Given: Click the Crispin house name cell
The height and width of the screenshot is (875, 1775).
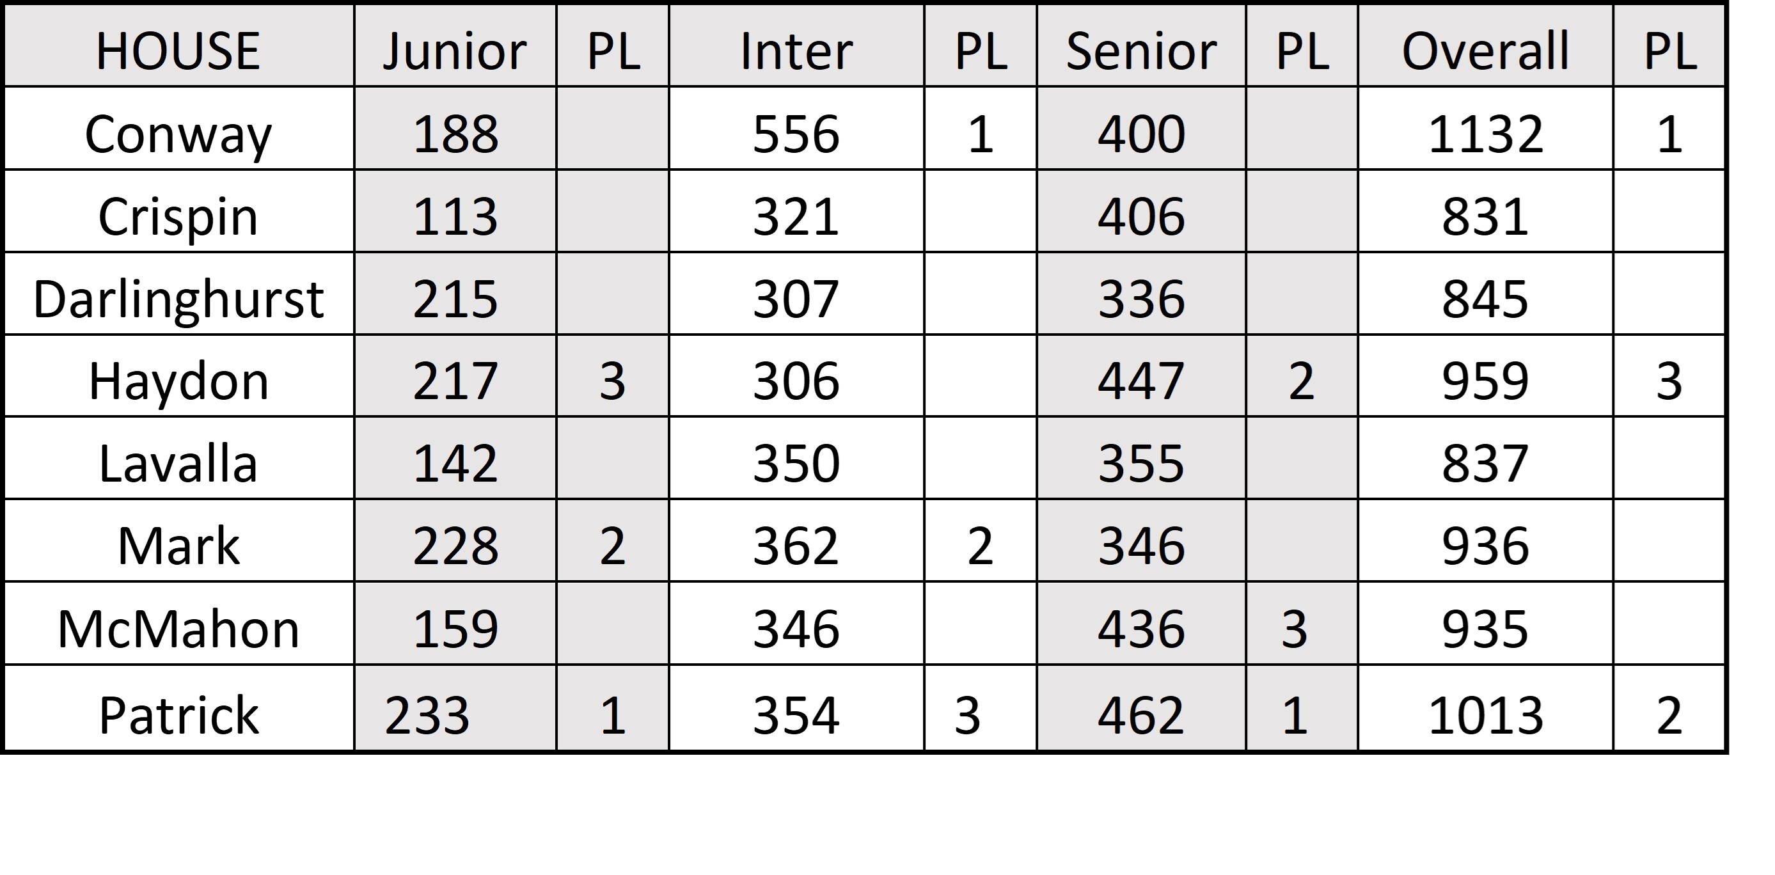Looking at the screenshot, I should 178,216.
